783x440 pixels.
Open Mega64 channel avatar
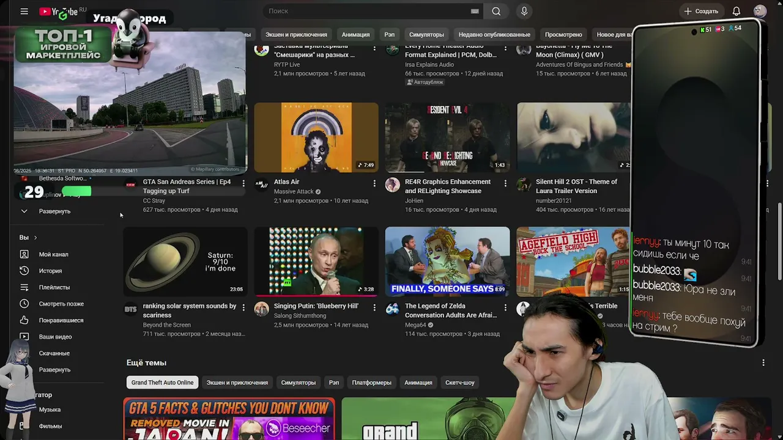392,309
